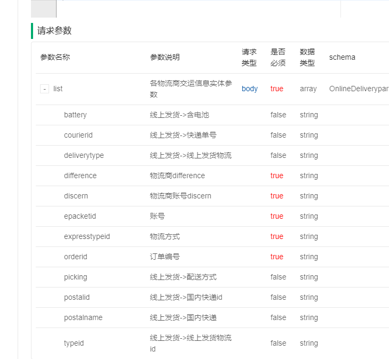Click the 参数名称 column header
Viewport: 389px width, 359px height.
[55, 58]
